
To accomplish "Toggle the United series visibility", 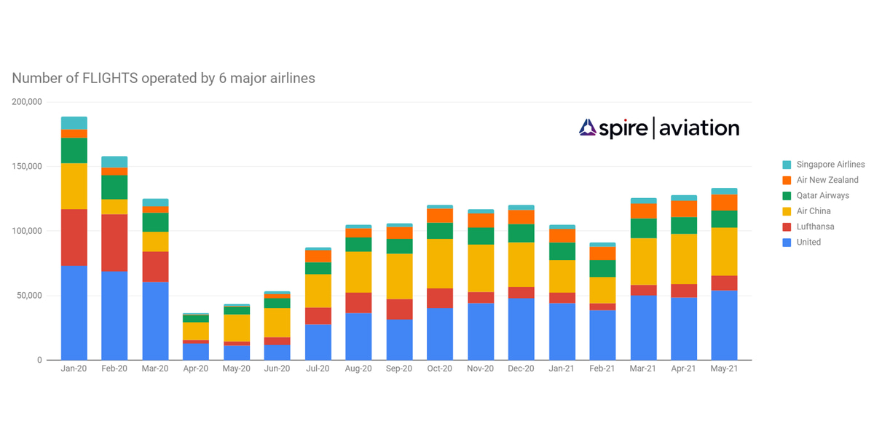I will [807, 242].
